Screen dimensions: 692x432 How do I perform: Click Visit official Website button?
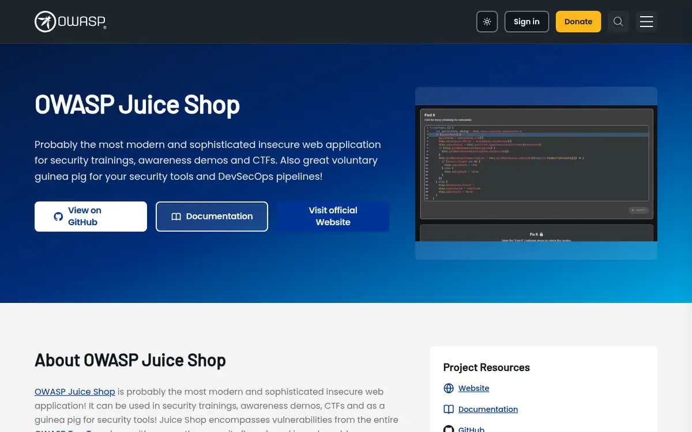point(333,217)
